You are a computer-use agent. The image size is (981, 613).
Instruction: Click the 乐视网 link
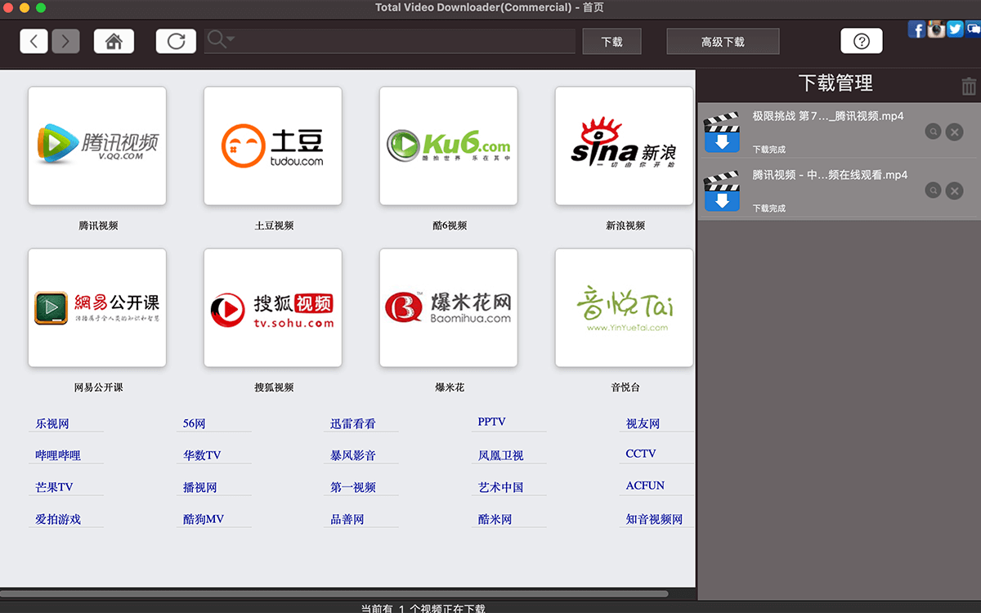pos(52,423)
